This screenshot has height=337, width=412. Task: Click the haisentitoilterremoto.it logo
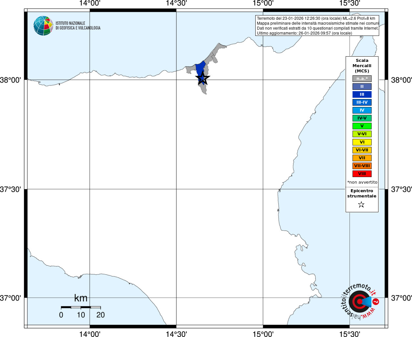click(x=360, y=301)
